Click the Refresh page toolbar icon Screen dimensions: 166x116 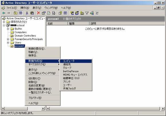tap(49, 13)
